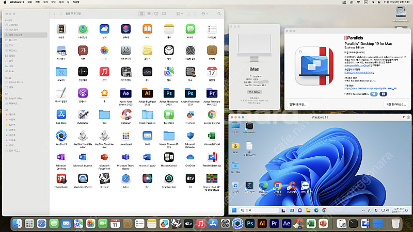Select the imac home folder in sidebar
The height and width of the screenshot is (232, 413).
[x=12, y=71]
